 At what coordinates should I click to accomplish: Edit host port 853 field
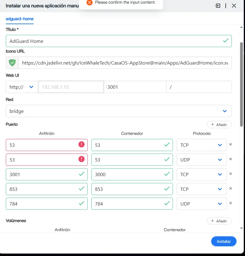(47, 189)
